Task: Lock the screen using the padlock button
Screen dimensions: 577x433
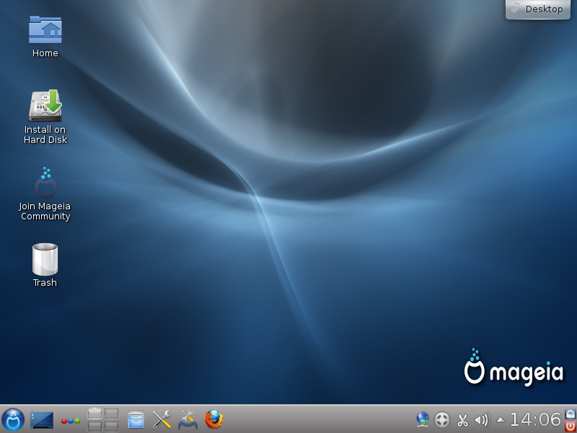Action: 571,414
